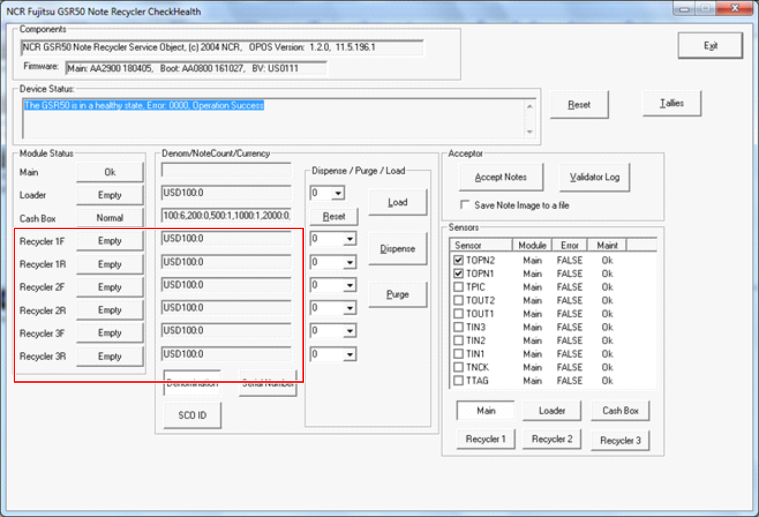Click the Service Object components field
Viewport: 759px width, 517px height.
click(222, 47)
